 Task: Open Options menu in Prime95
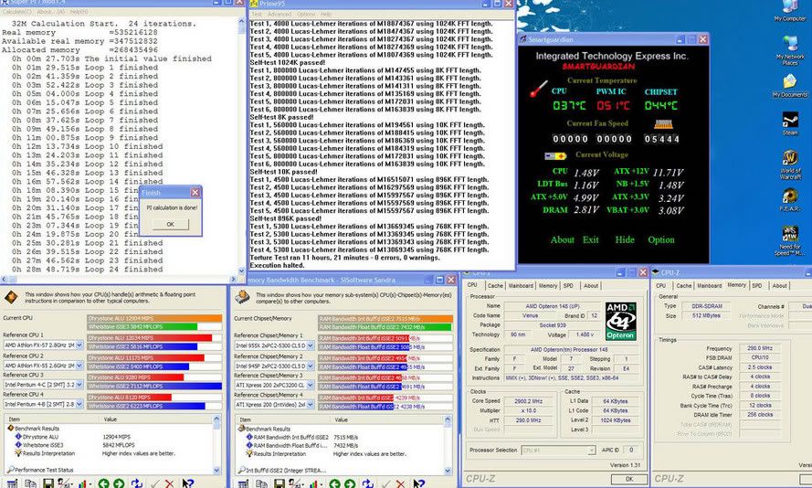coord(306,15)
